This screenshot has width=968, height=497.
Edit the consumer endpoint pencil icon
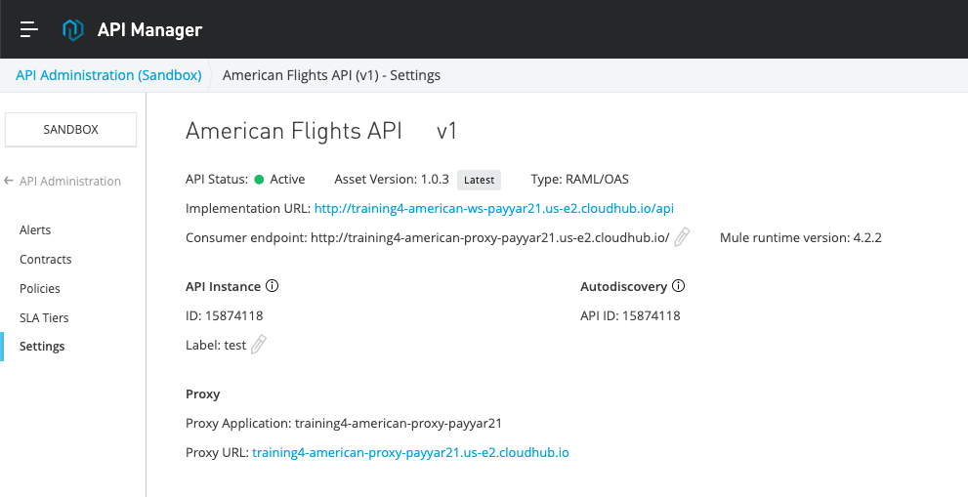tap(682, 237)
